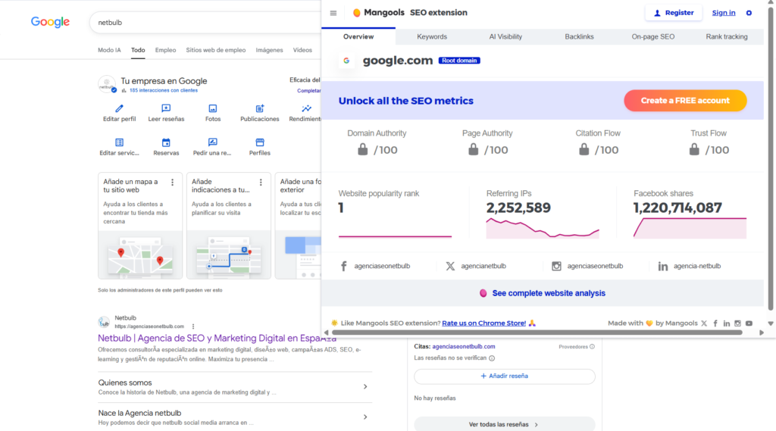Open the Rendimiento chart icon
Screen dimensions: 776x431
[x=306, y=108]
